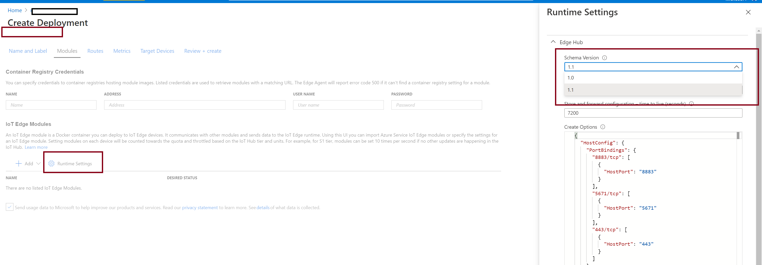
Task: Click the IoT Edge Modules heading
Action: [28, 124]
